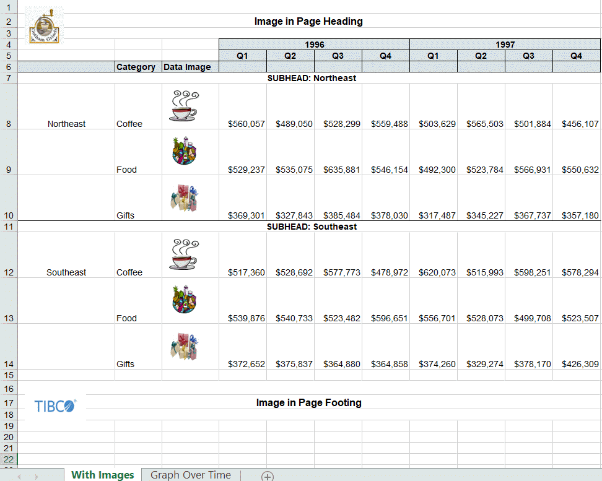The image size is (602, 481).
Task: Click SUBHEAD: Southeast row
Action: 309,227
